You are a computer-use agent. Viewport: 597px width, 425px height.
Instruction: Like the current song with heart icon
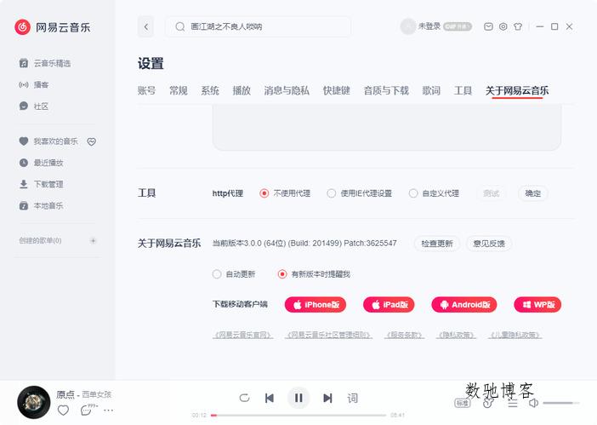point(63,411)
